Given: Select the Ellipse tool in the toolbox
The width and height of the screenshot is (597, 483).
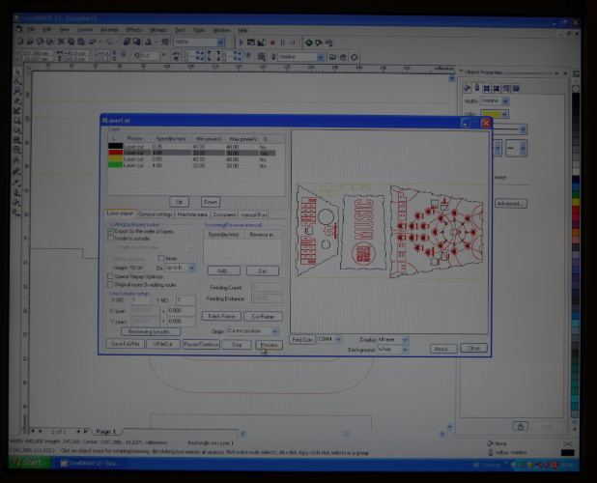Looking at the screenshot, I should [17, 131].
